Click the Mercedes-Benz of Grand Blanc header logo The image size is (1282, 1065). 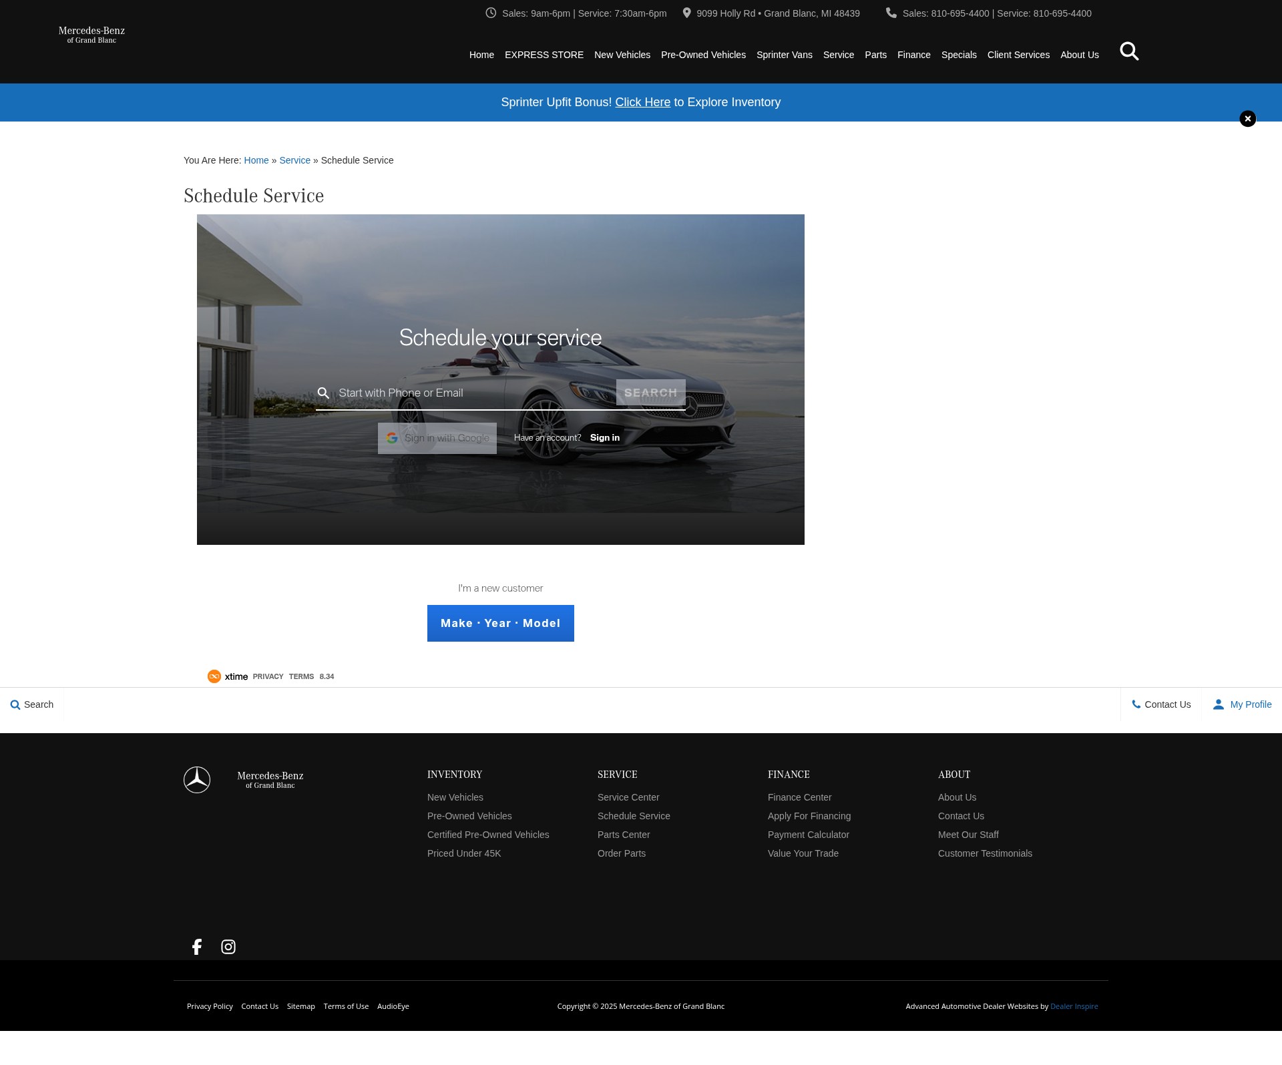(91, 35)
